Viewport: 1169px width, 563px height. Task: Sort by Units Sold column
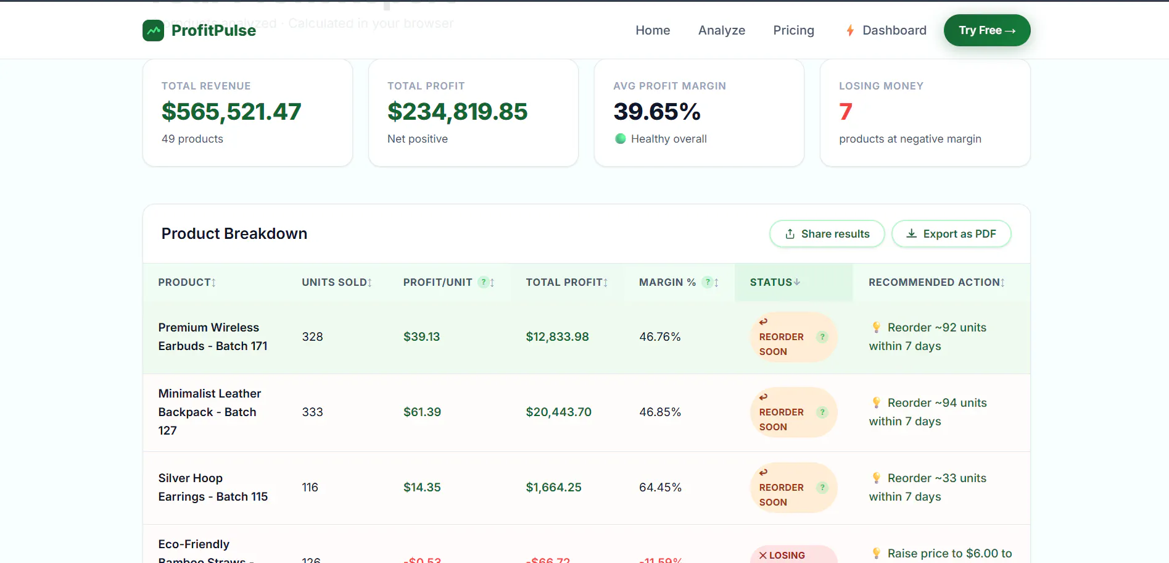[337, 282]
